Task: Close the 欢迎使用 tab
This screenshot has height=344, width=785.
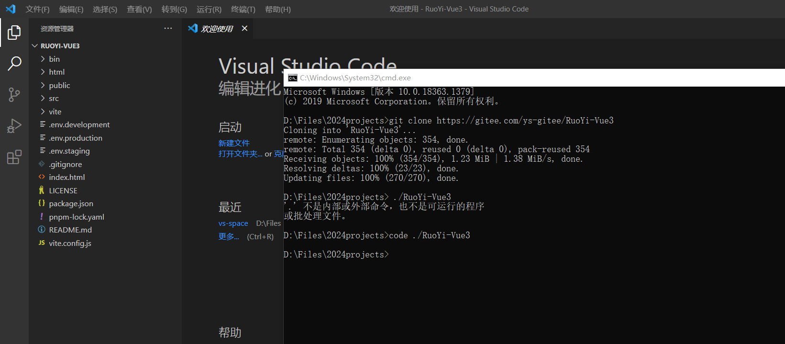Action: (x=244, y=29)
